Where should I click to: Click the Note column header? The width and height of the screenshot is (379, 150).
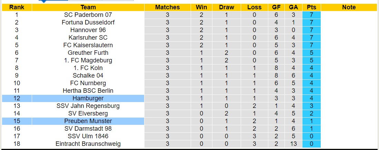(x=349, y=7)
